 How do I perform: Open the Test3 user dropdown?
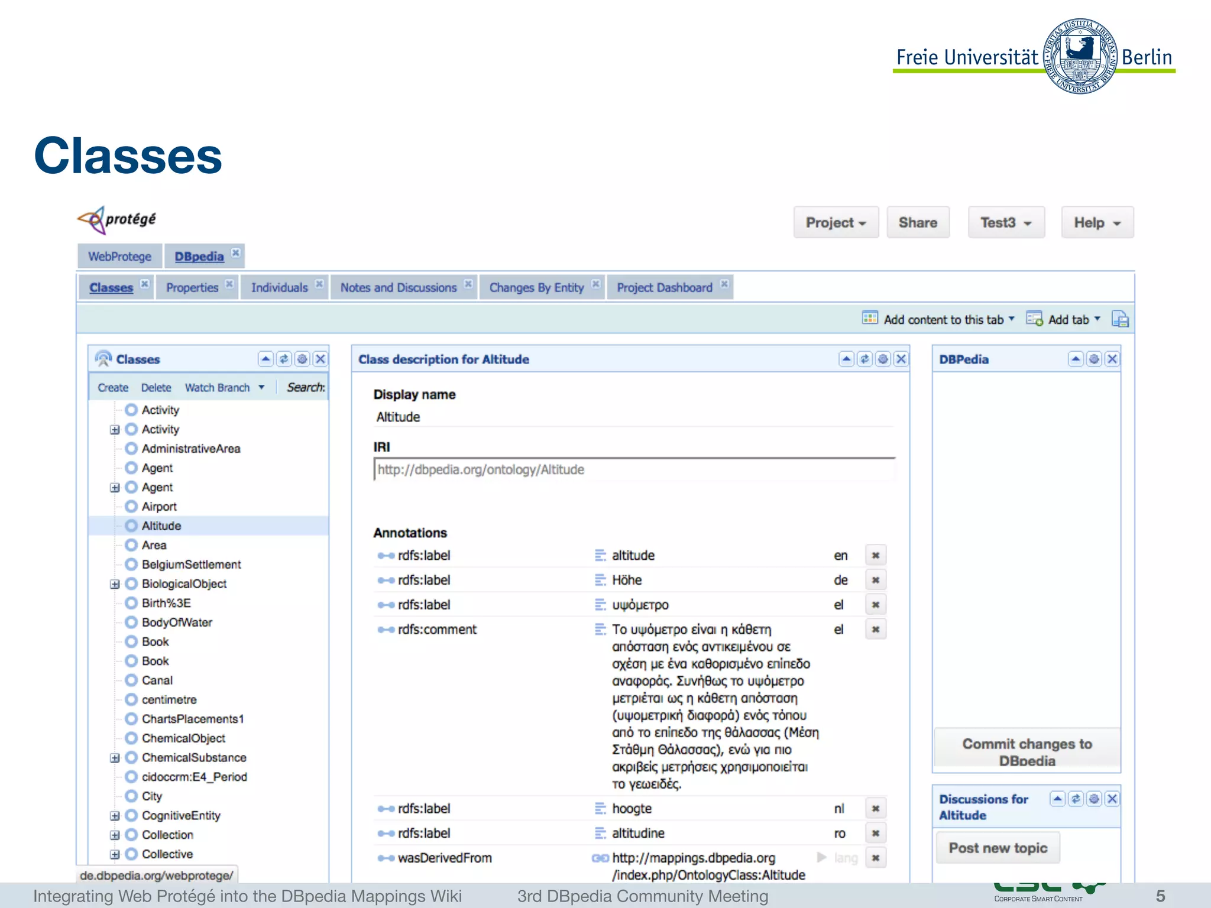[x=1006, y=223]
